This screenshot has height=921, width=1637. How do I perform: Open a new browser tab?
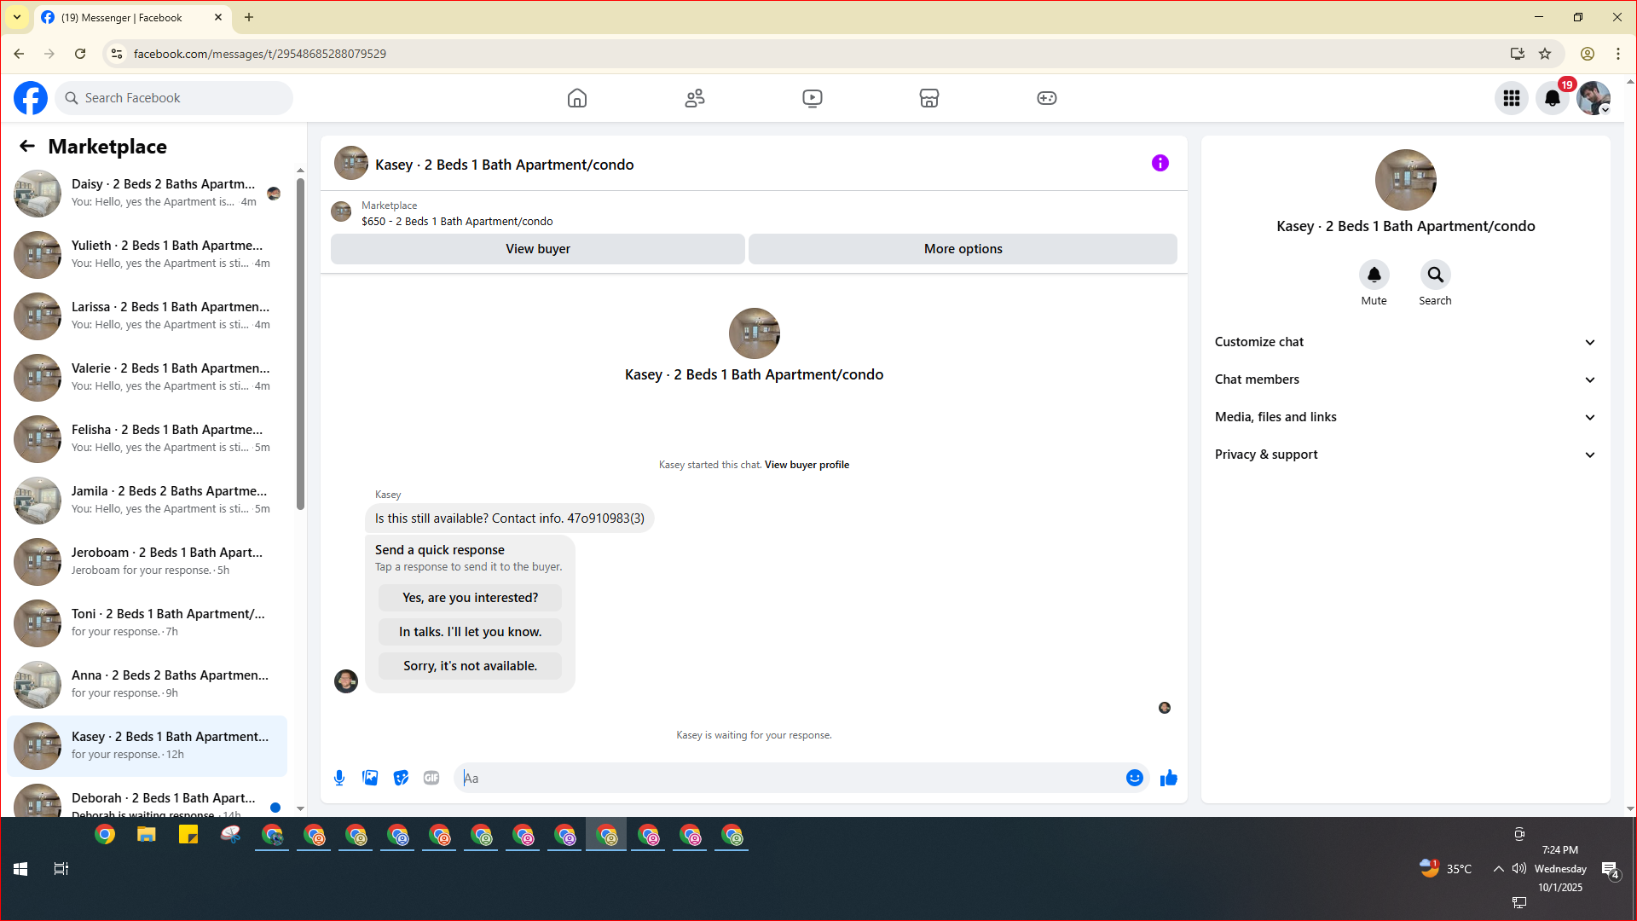[x=249, y=17]
